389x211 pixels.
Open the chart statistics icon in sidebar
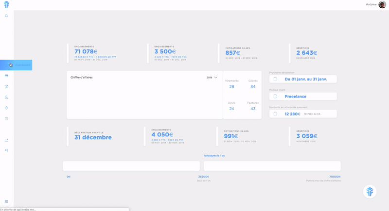pos(6,140)
